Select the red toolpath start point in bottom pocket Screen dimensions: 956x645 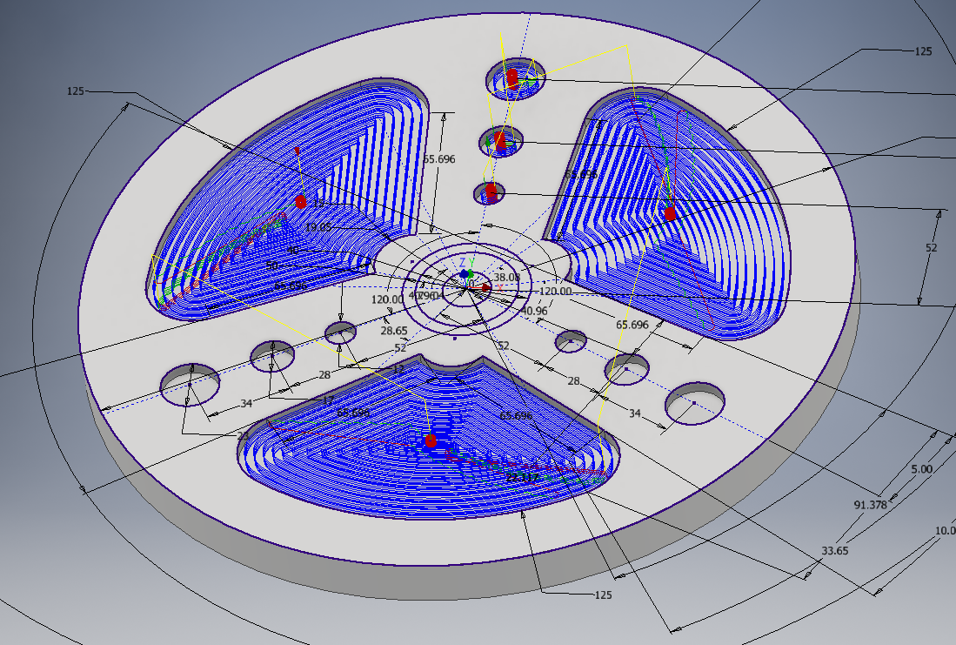point(431,440)
